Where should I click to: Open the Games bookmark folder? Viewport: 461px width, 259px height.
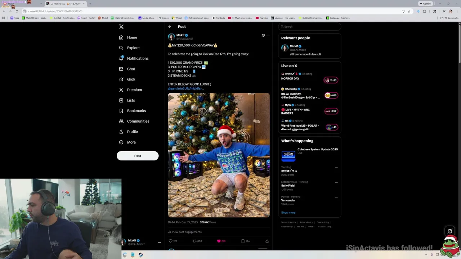pos(163,18)
